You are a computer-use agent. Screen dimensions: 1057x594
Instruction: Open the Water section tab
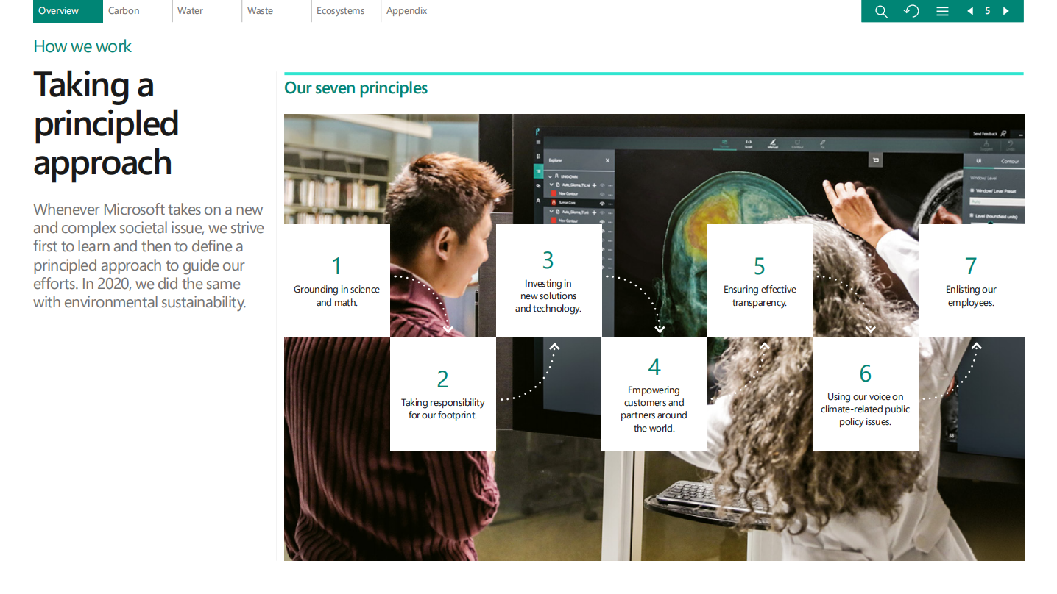(x=190, y=11)
